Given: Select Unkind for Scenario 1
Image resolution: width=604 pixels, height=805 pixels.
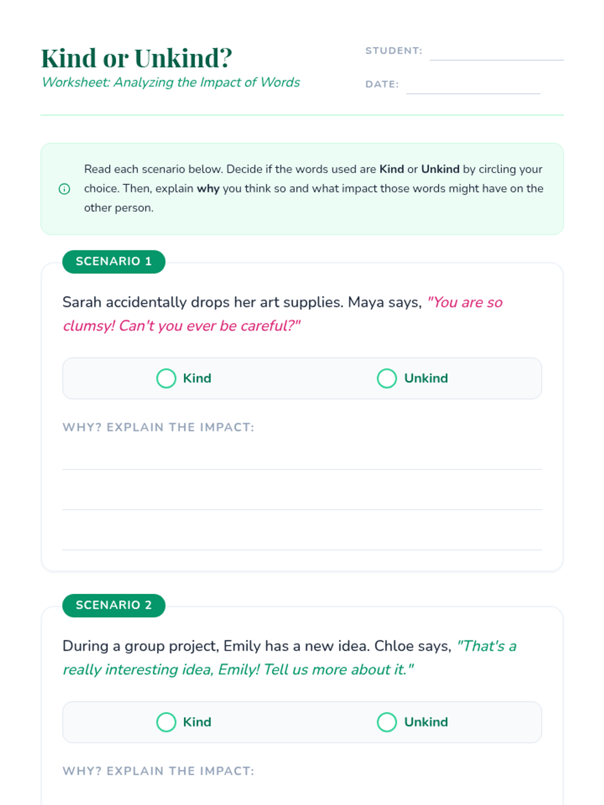Looking at the screenshot, I should tap(387, 378).
